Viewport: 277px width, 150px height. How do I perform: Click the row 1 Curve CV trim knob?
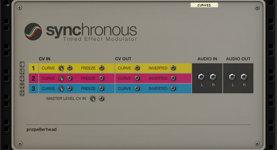[x=61, y=68]
